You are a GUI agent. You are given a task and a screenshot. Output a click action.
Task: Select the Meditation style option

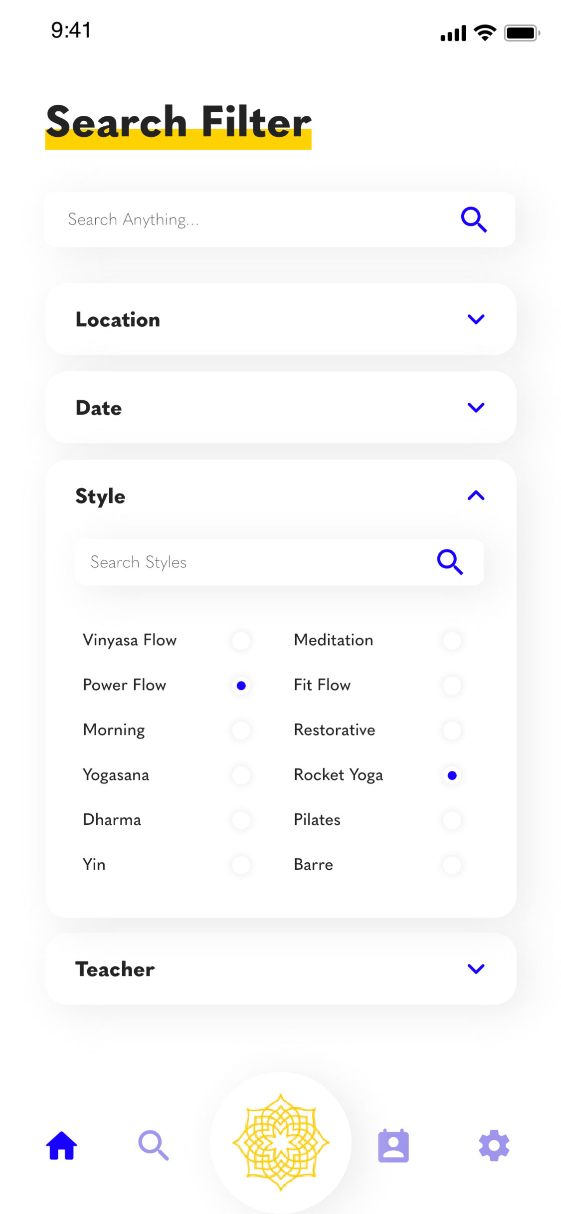452,640
